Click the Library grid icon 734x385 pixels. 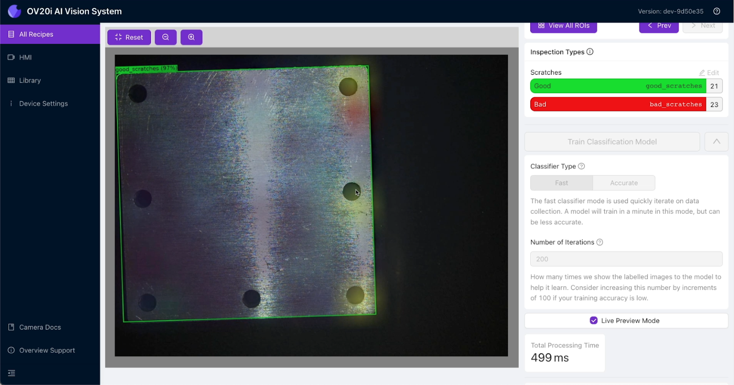coord(11,80)
